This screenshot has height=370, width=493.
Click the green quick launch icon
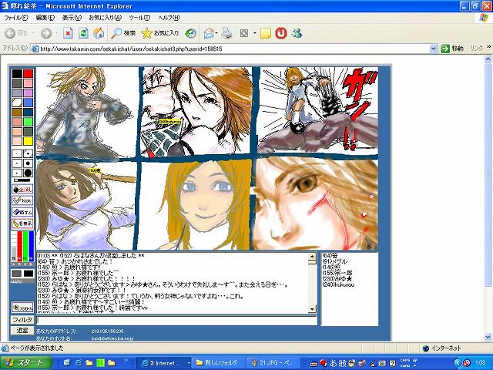click(x=100, y=363)
